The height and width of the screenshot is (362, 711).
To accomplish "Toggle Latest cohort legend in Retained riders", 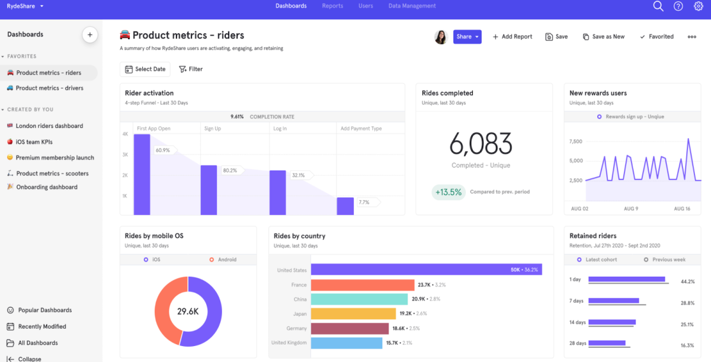I will (597, 260).
